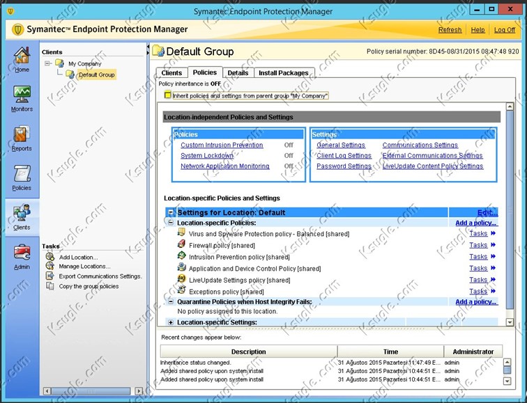Click Edit for Location Default settings
The height and width of the screenshot is (403, 527).
[x=487, y=212]
